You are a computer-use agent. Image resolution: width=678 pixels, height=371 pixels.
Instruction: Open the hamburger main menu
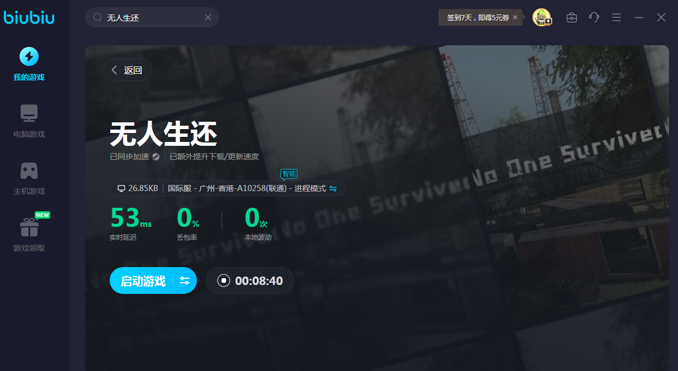pos(616,17)
